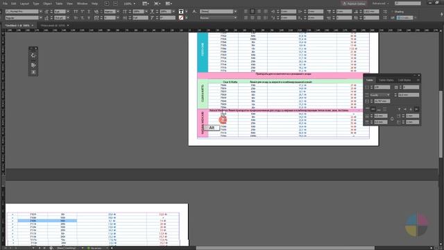Click the Rotate Text 270° icon
The width and height of the screenshot is (444, 250).
(416, 109)
